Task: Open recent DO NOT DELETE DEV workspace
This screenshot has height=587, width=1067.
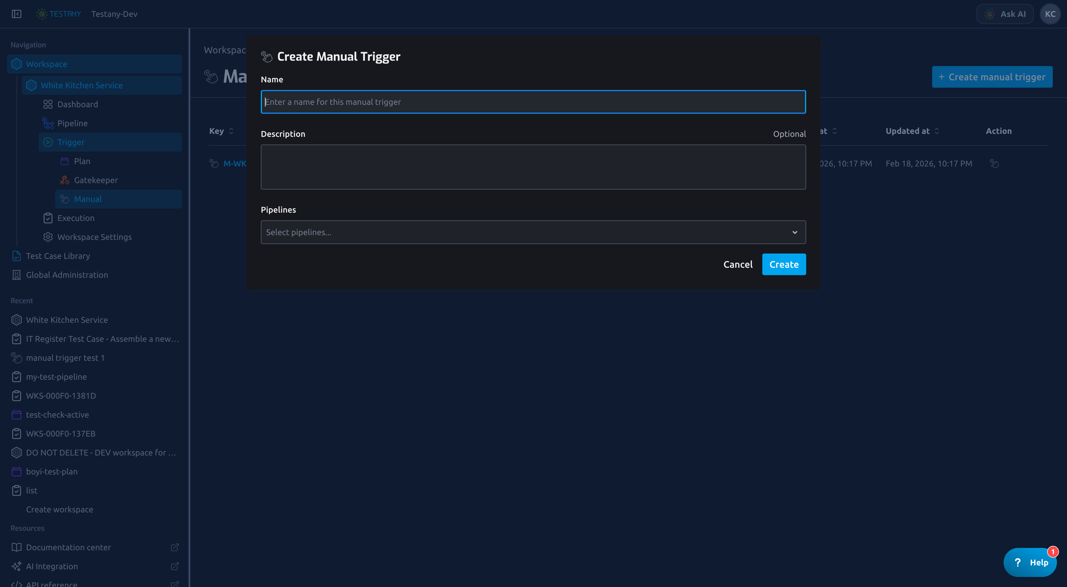Action: pos(95,453)
